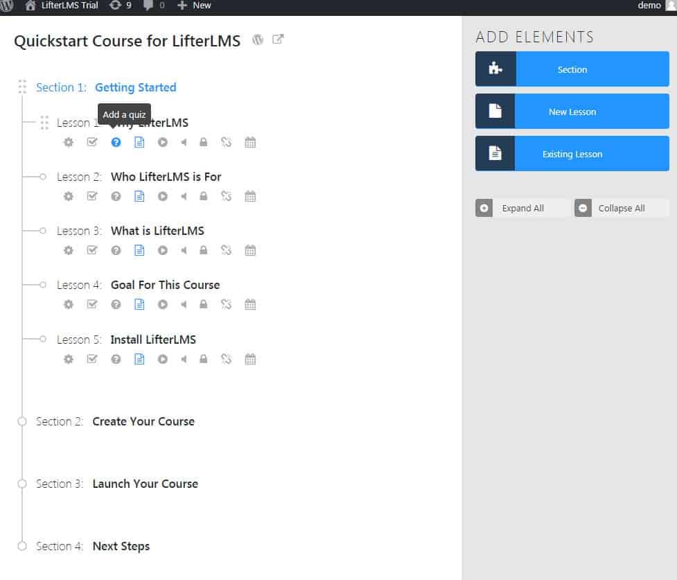Click the video icon for Goal For This Course

coord(162,304)
